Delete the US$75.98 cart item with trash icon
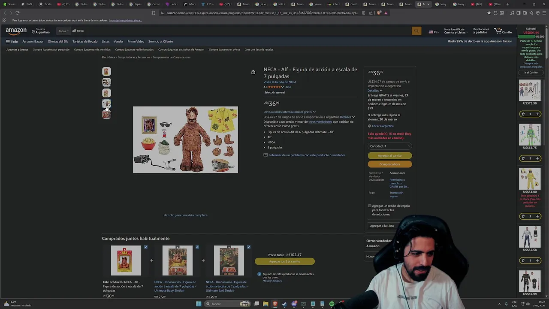Screen dimensions: 549x309 click(523, 114)
